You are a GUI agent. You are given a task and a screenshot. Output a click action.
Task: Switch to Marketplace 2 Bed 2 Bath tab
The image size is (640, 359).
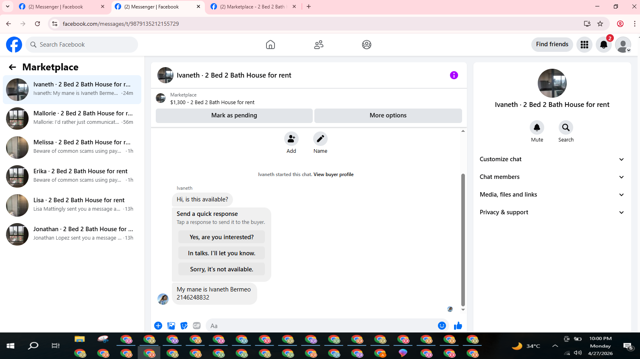[253, 7]
